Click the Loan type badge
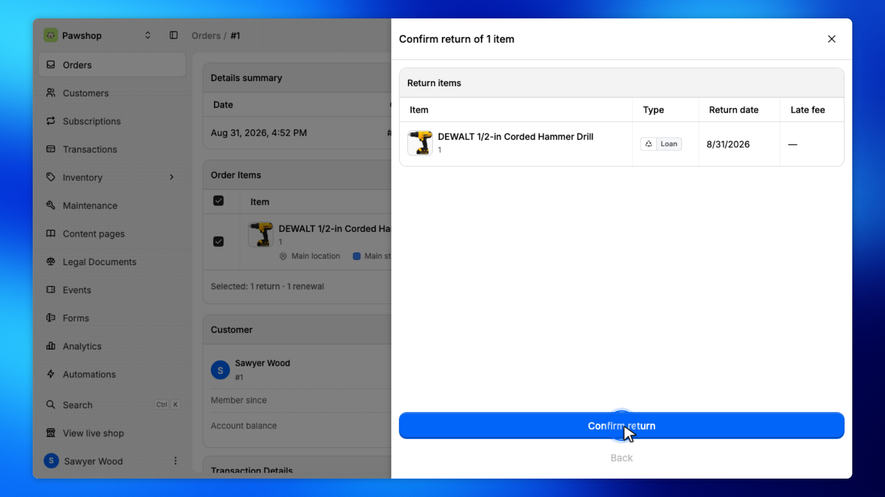This screenshot has height=497, width=885. (661, 144)
